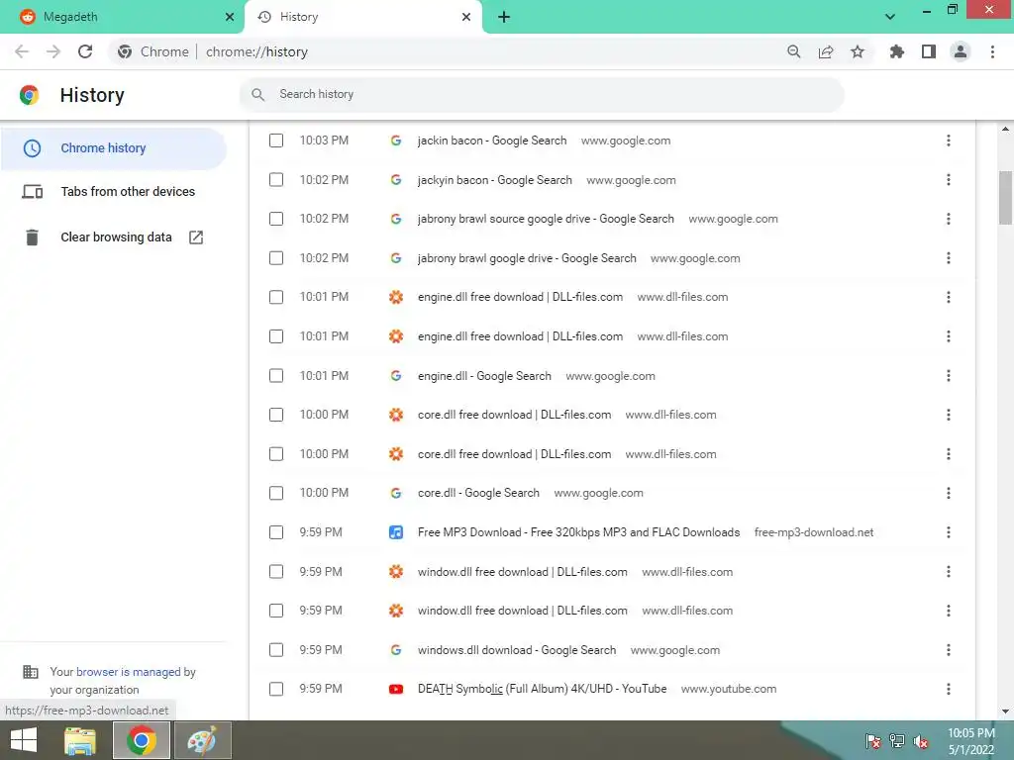
Task: Open more actions for core.dll - Google Search
Action: click(948, 493)
